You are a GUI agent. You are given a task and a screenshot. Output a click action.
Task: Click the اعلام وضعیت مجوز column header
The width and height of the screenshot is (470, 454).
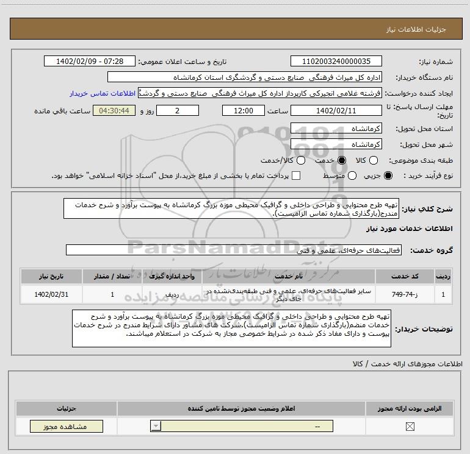pos(241,408)
